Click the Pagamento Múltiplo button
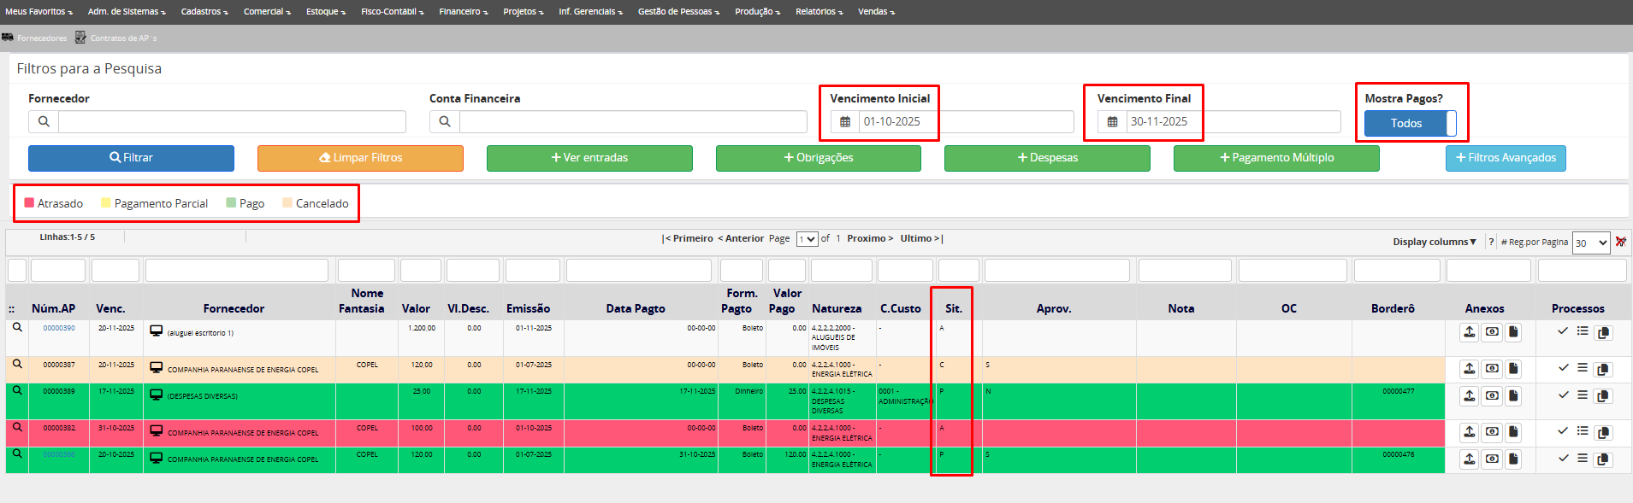The width and height of the screenshot is (1633, 503). (1275, 158)
